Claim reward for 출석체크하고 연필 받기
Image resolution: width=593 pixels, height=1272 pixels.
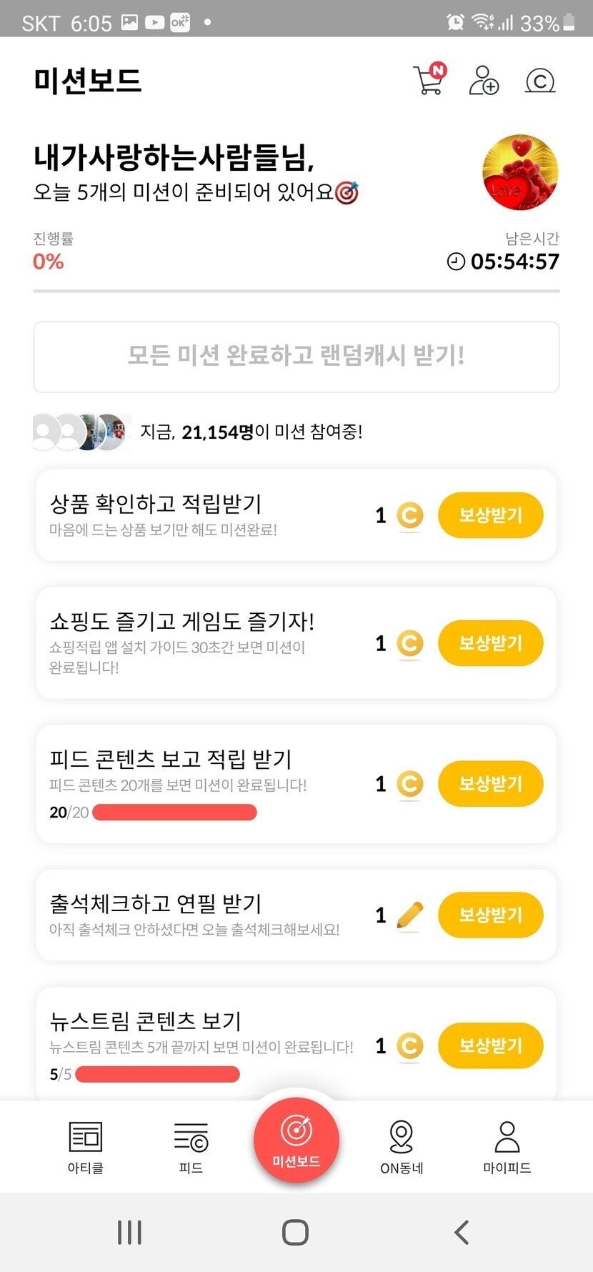coord(490,915)
